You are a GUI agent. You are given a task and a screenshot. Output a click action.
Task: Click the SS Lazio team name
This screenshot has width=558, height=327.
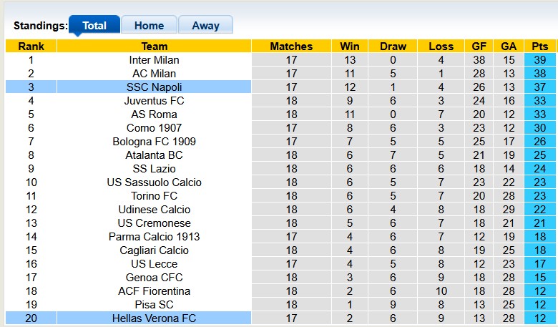coord(155,169)
